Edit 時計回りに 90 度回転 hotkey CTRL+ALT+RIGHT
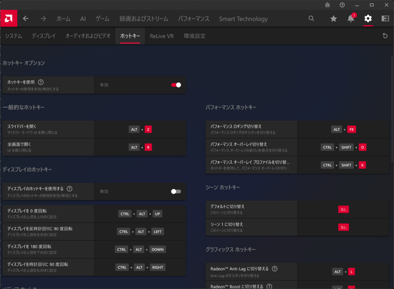The width and height of the screenshot is (394, 289). coord(141,267)
